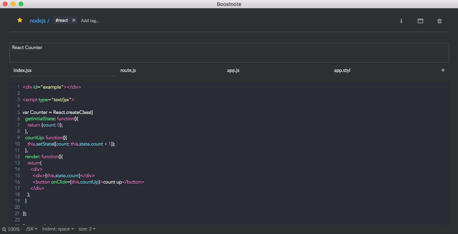458x234 pixels.
Task: Switch to the index.jsx tab
Action: [63, 70]
